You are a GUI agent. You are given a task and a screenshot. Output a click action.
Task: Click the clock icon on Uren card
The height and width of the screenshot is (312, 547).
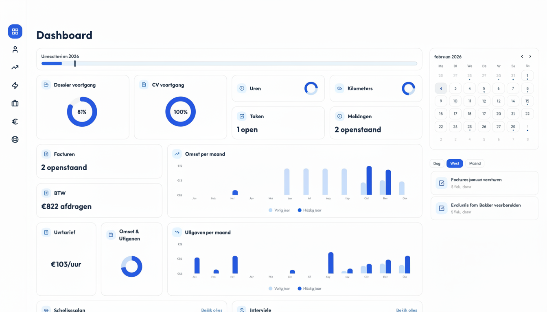coord(242,88)
